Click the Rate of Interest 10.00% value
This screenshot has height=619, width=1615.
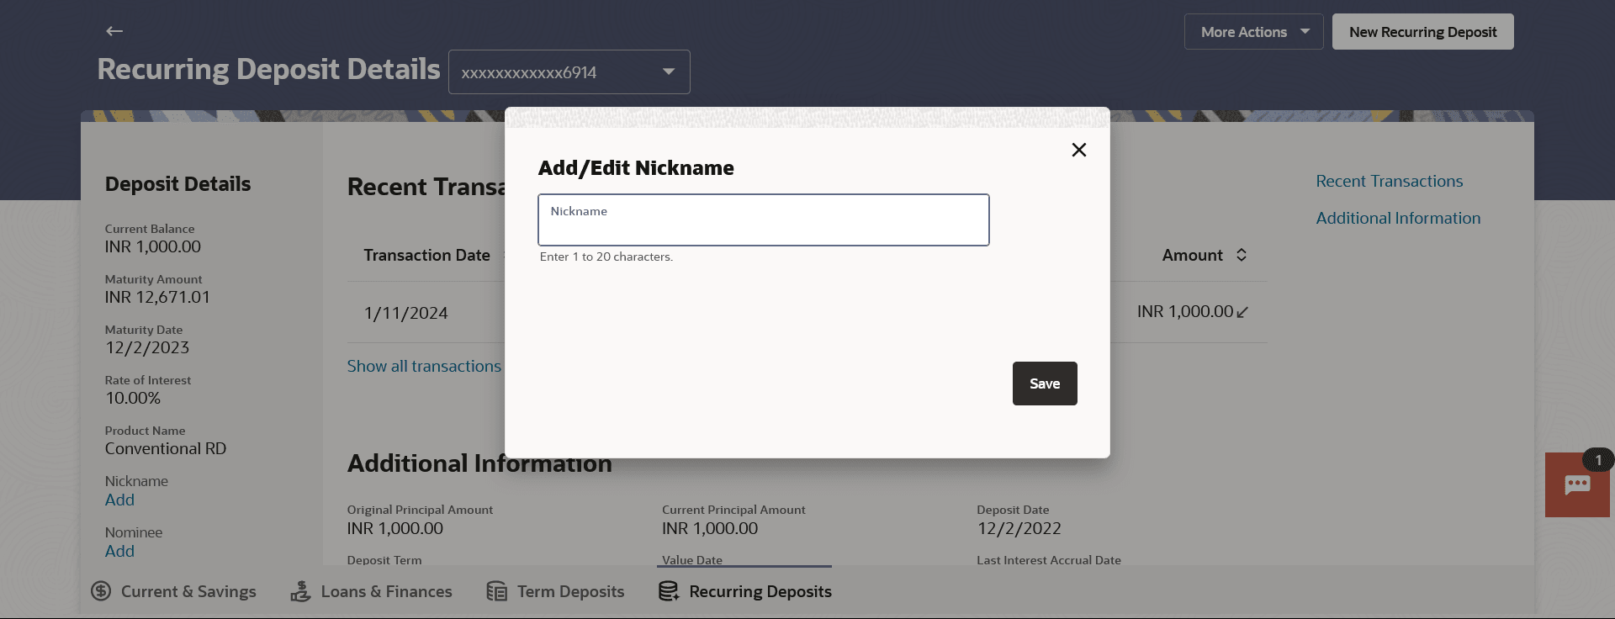[133, 398]
